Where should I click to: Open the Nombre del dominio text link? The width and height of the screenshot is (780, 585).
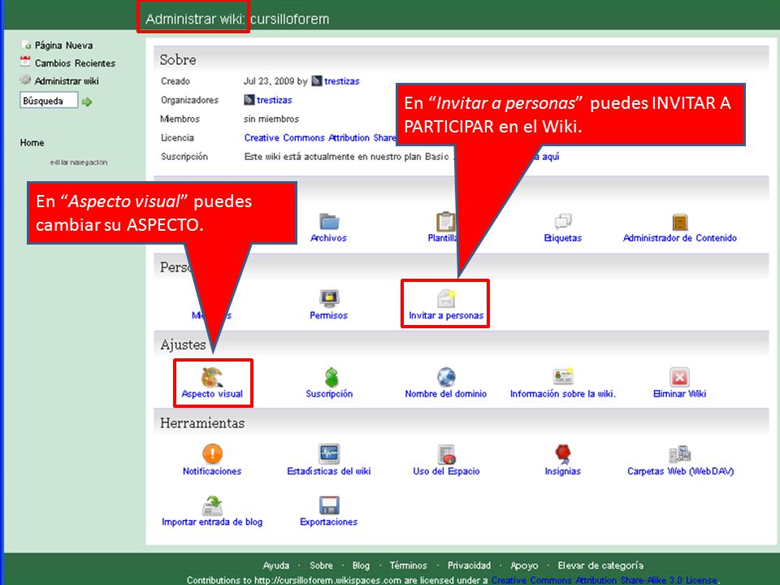tap(446, 393)
